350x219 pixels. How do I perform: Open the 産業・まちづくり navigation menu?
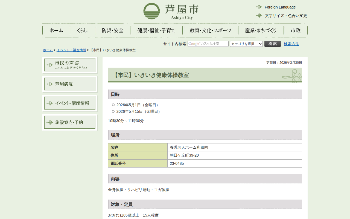(x=261, y=30)
